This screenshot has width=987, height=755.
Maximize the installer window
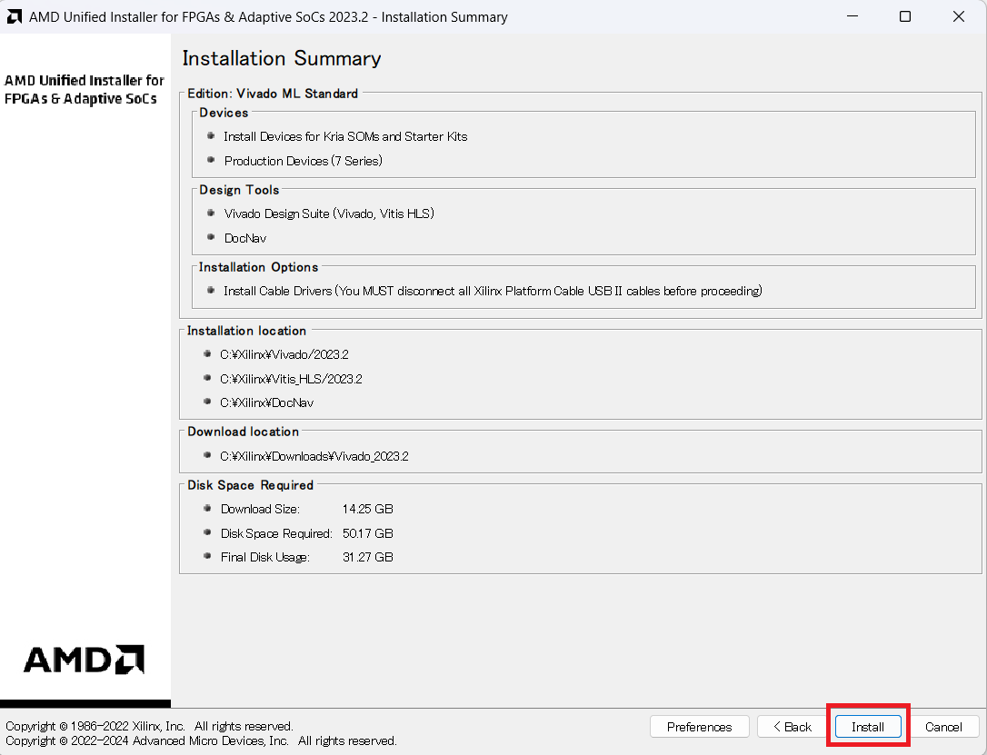tap(905, 16)
